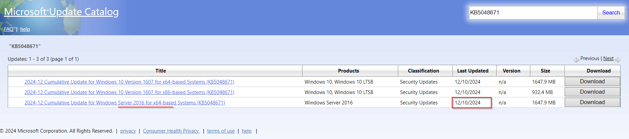Click the Next page arrow icon
The image size is (629, 139).
pyautogui.click(x=618, y=60)
